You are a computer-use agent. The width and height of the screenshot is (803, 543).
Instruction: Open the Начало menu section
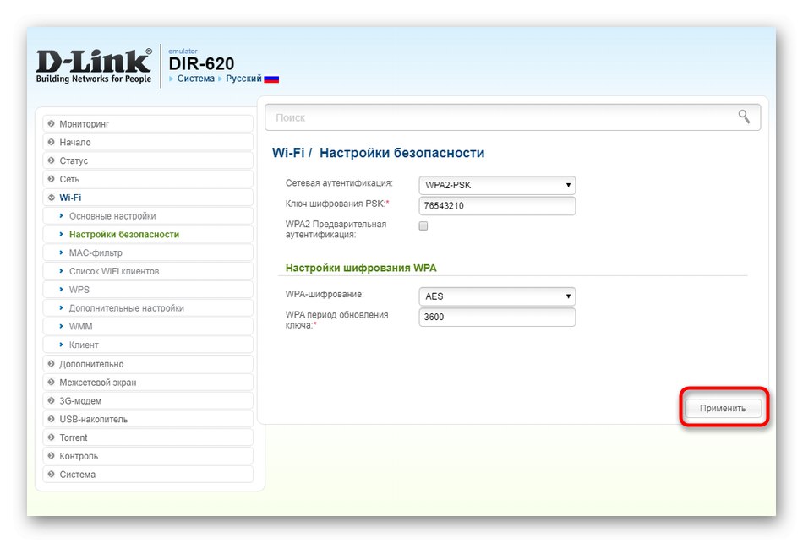[x=148, y=142]
